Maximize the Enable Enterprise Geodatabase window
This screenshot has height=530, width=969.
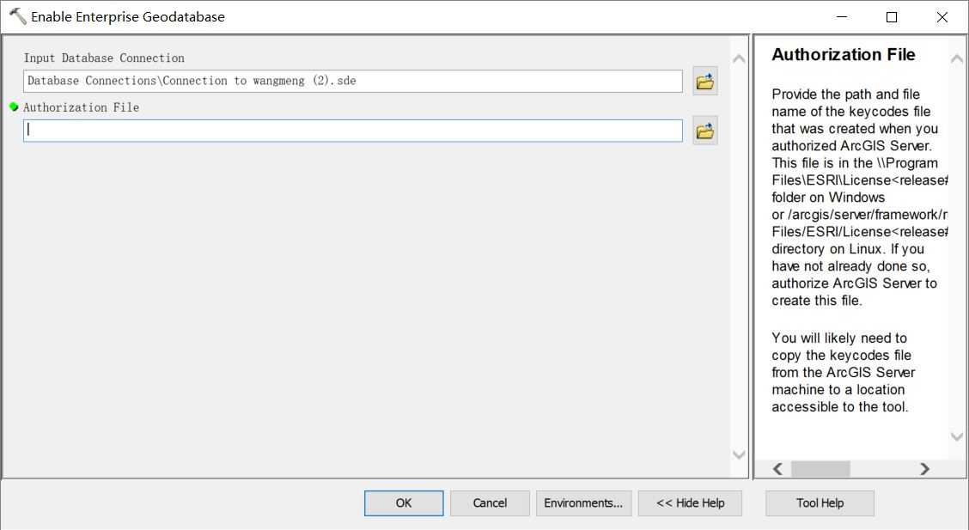pos(892,16)
